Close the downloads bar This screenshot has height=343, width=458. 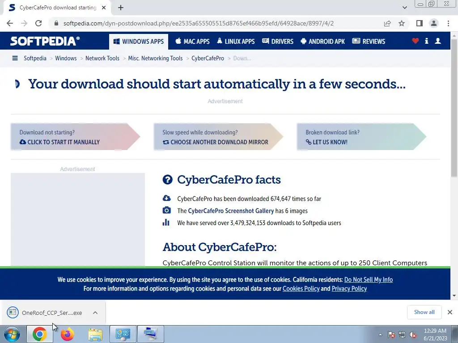tap(450, 312)
